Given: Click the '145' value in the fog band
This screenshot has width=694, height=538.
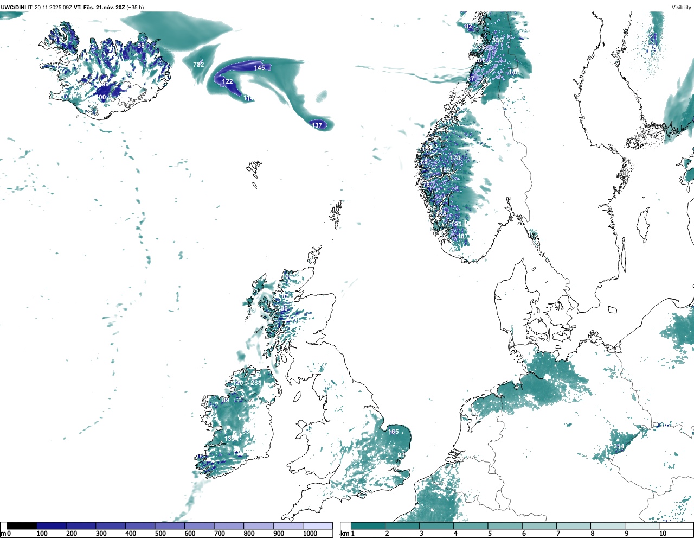Looking at the screenshot, I should (x=260, y=68).
